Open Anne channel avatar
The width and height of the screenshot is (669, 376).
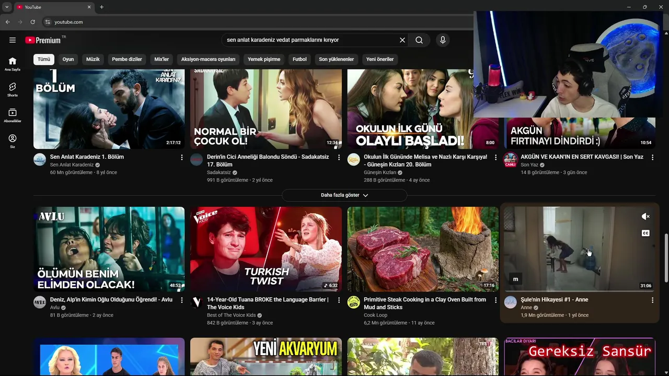(x=511, y=302)
